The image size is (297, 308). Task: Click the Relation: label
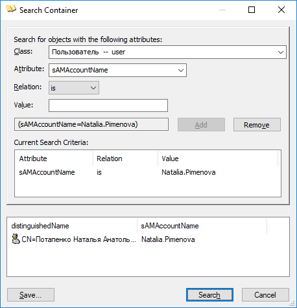point(28,87)
